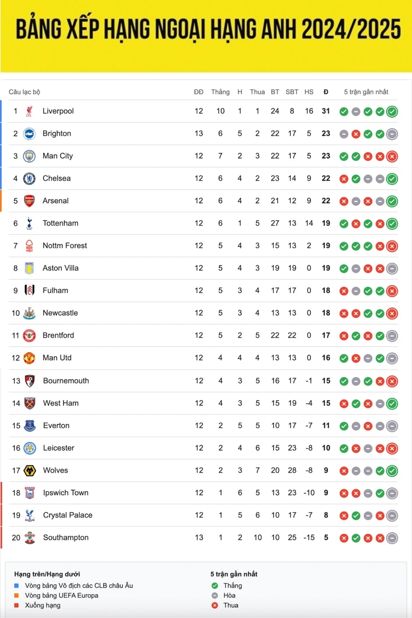The height and width of the screenshot is (618, 412).
Task: Click Liverpool's most recent win indicator
Action: click(392, 112)
